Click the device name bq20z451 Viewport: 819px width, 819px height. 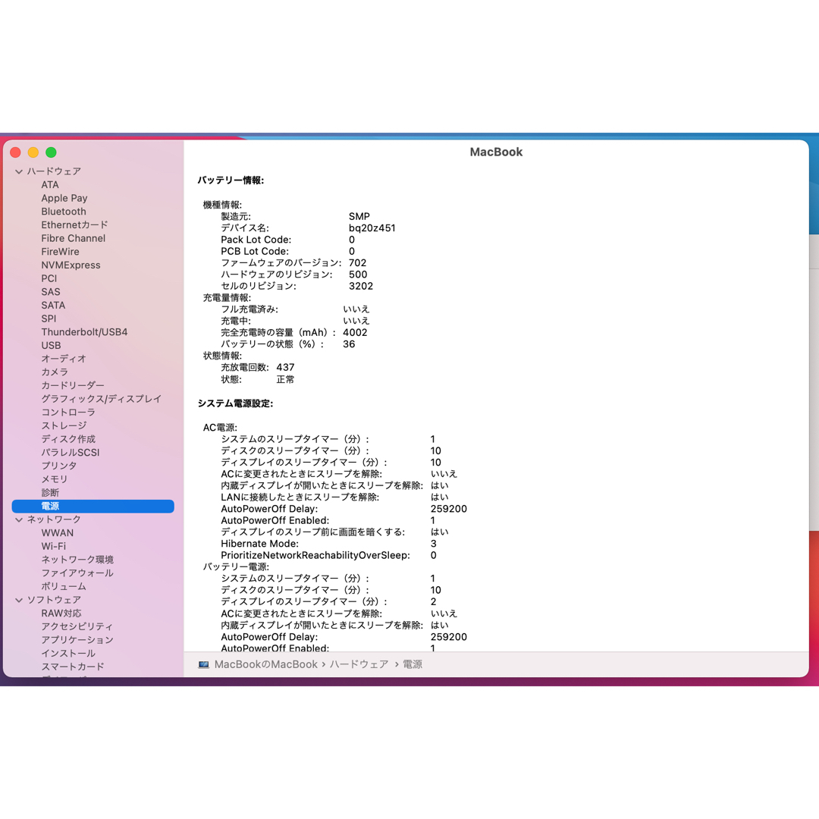tap(372, 228)
